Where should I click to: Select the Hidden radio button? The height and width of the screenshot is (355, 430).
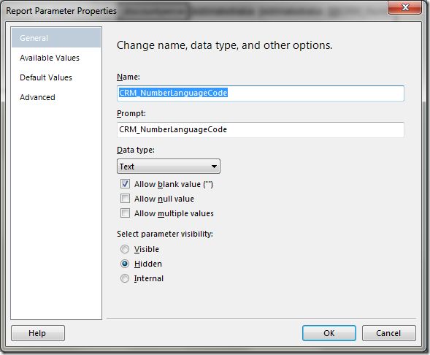(125, 264)
